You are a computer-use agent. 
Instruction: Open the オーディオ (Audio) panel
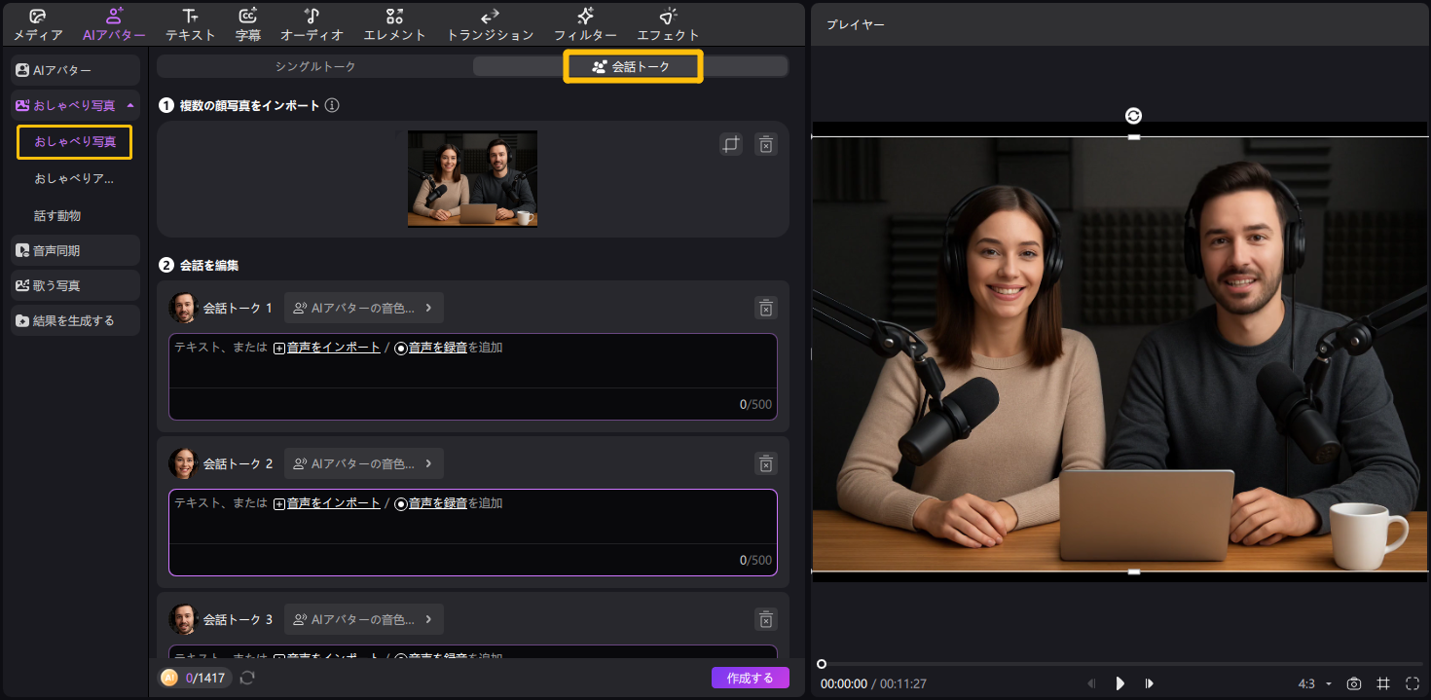tap(312, 25)
